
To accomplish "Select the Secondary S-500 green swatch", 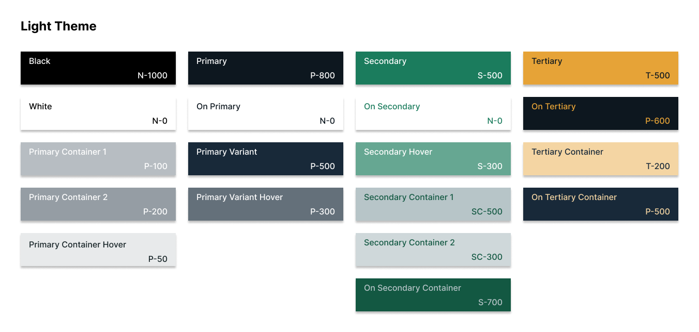I will tap(433, 68).
